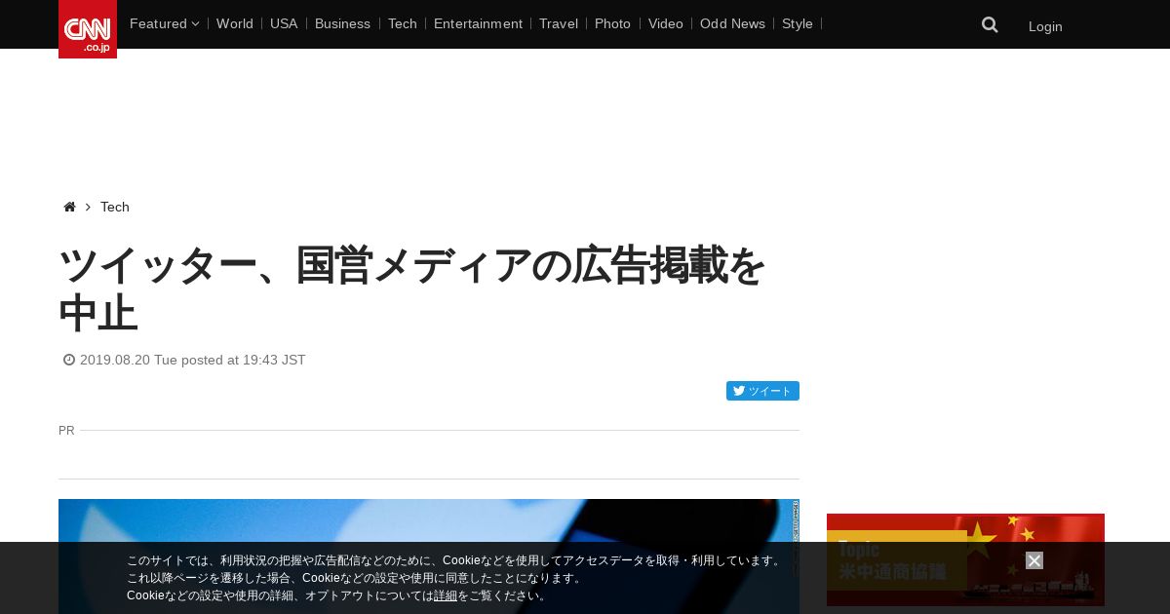Click the Tech breadcrumb link
Screen dimensions: 1170x614
pos(115,207)
